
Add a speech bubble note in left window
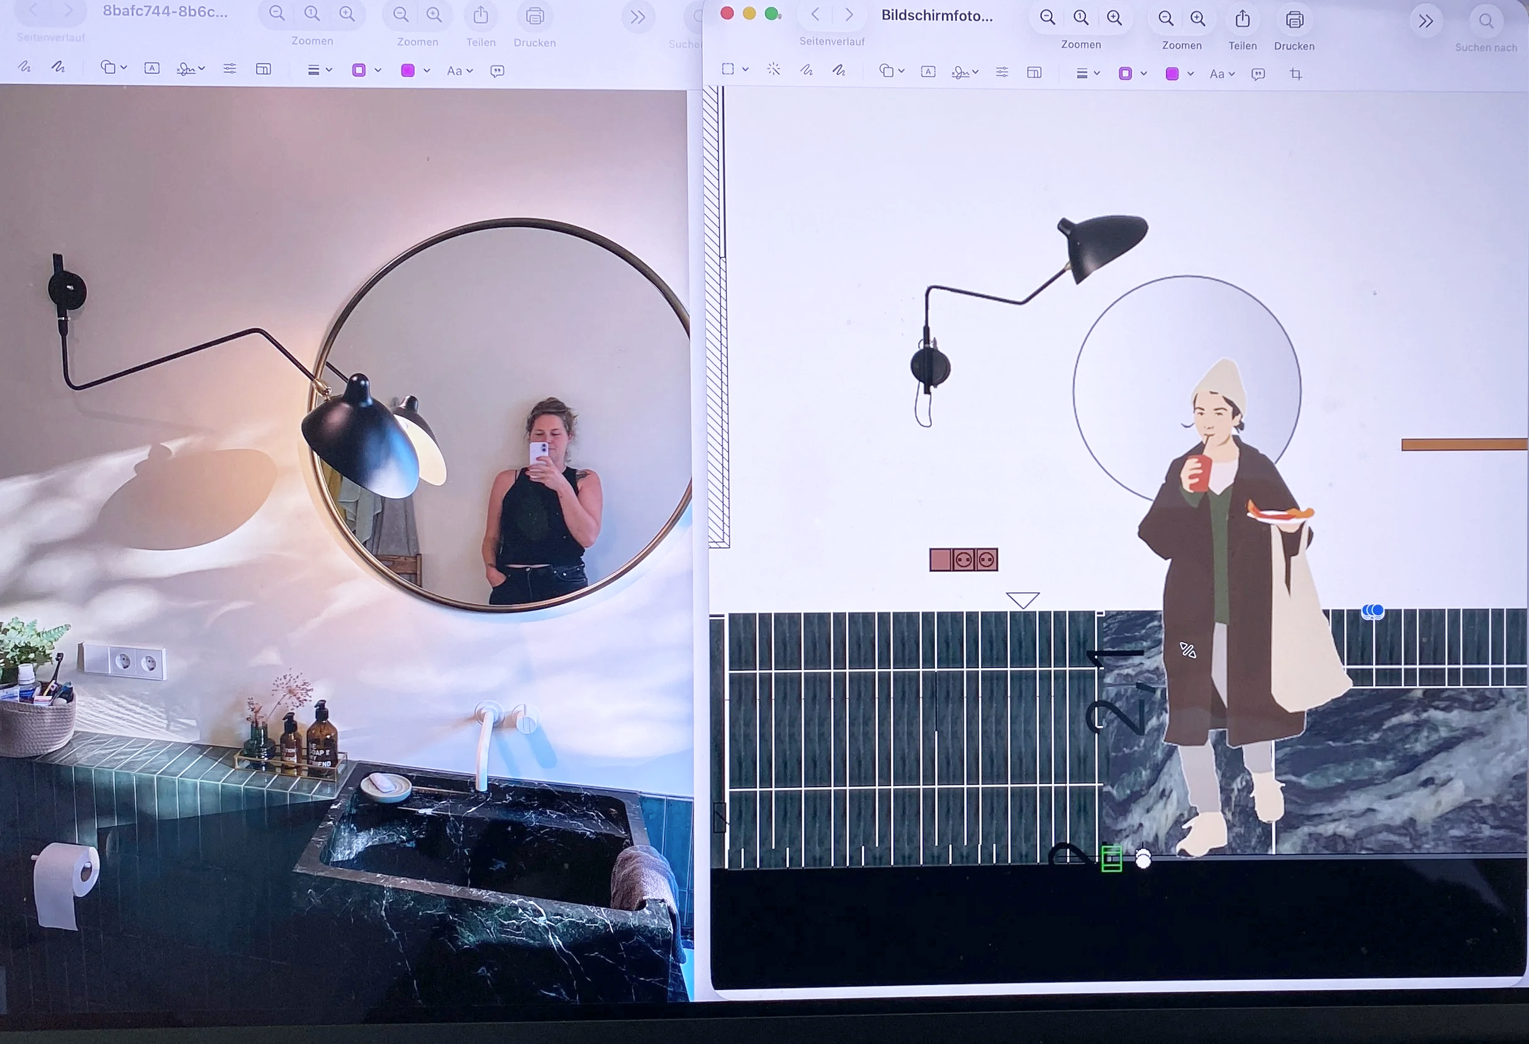pyautogui.click(x=497, y=71)
